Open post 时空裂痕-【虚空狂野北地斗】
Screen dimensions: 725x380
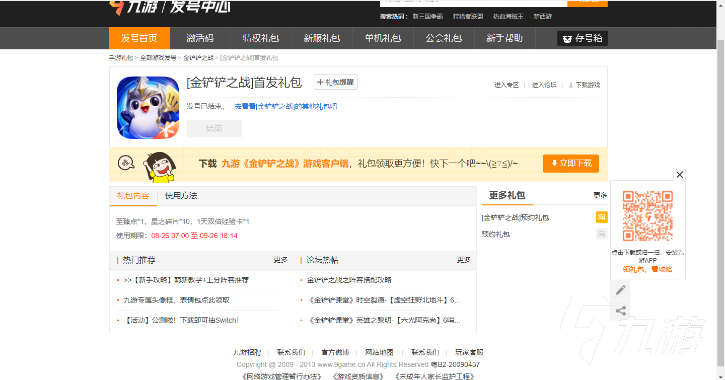click(384, 300)
